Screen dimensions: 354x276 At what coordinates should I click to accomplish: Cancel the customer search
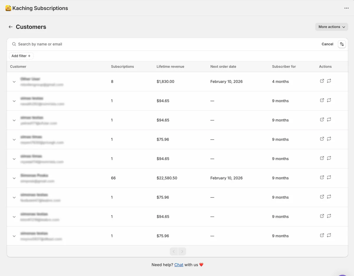tap(327, 44)
